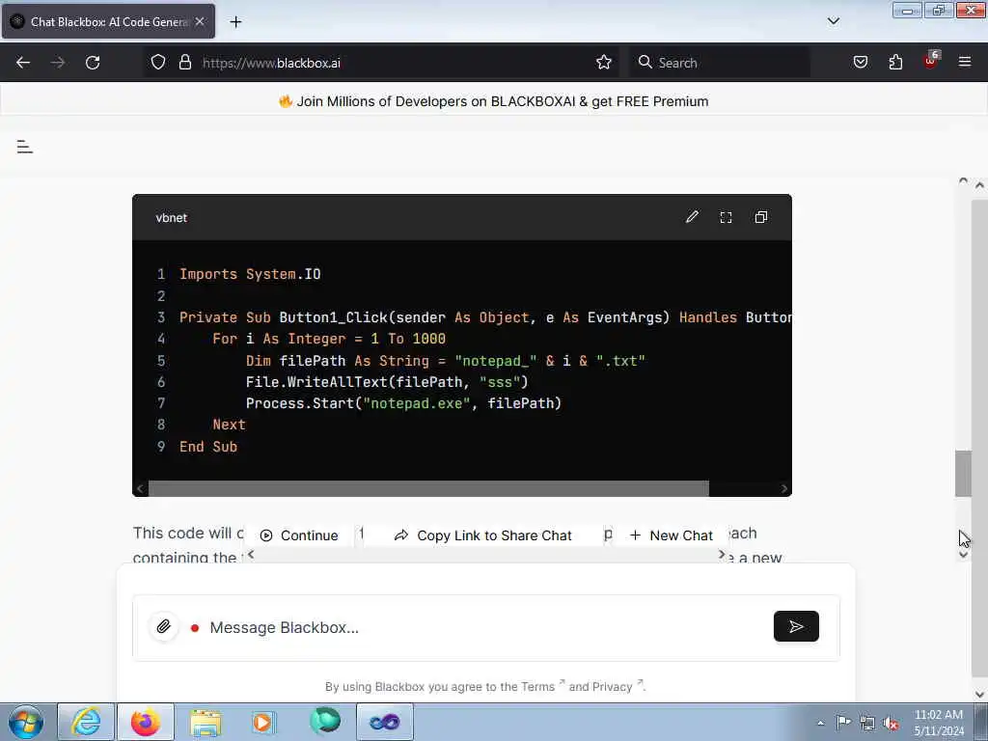The width and height of the screenshot is (988, 741).
Task: Click the browser Search box
Action: point(720,63)
